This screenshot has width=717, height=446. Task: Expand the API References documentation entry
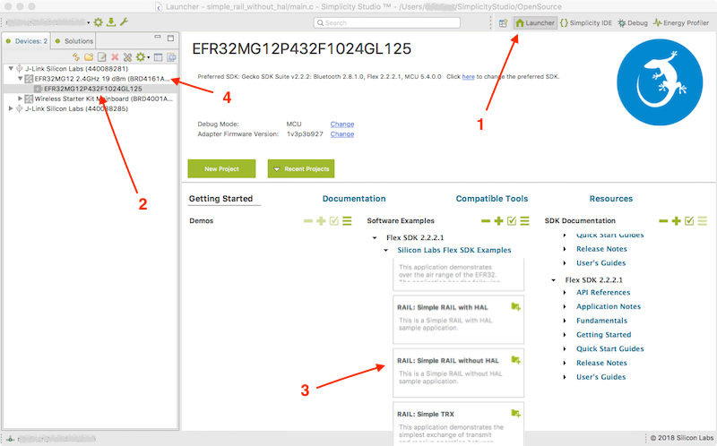point(565,293)
